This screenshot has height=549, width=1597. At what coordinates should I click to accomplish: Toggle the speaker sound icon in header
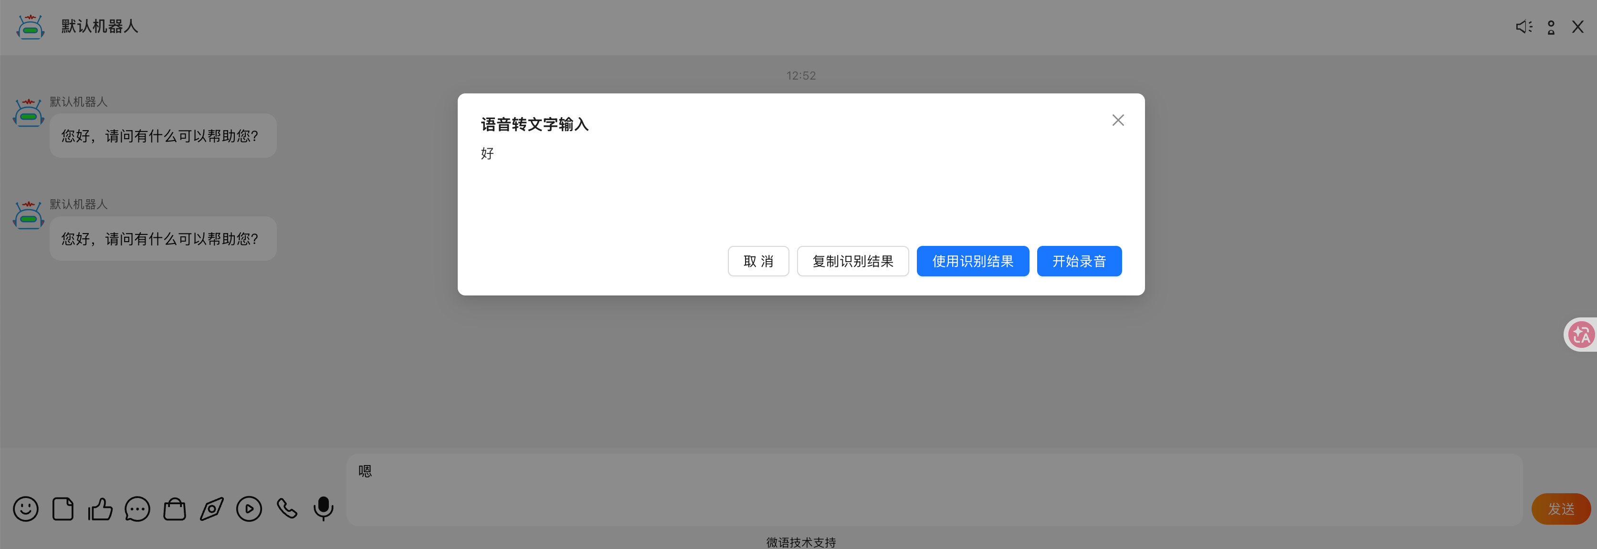pyautogui.click(x=1524, y=27)
